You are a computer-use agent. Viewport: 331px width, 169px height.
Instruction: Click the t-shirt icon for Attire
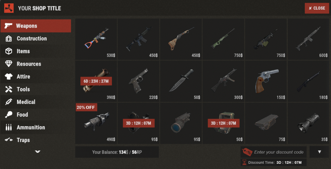coord(9,77)
